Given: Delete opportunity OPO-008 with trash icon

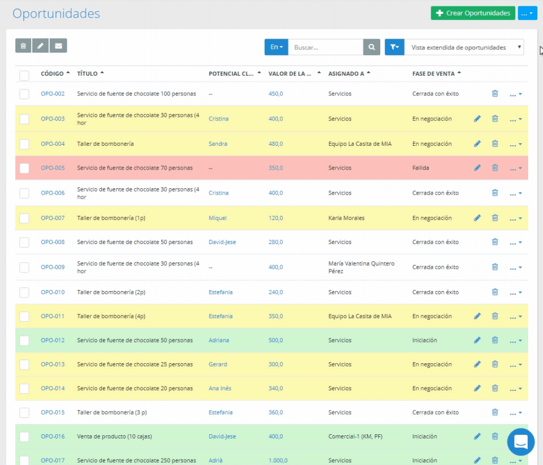Looking at the screenshot, I should coord(495,242).
